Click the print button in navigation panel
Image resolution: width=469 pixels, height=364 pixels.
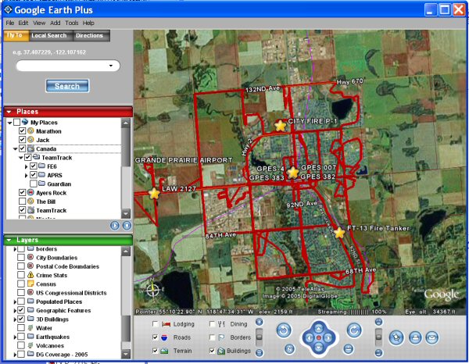(x=415, y=338)
